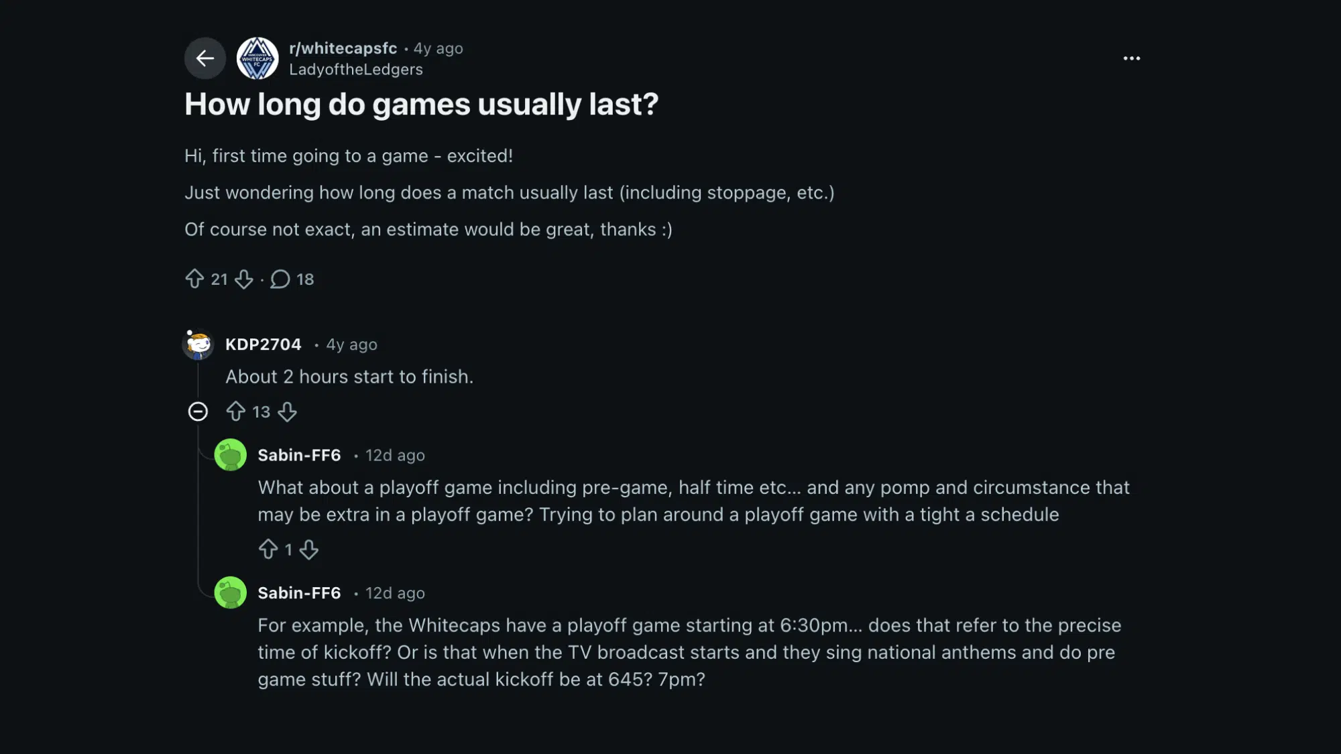1341x754 pixels.
Task: Open first Sabin-FF6 username link
Action: point(299,455)
